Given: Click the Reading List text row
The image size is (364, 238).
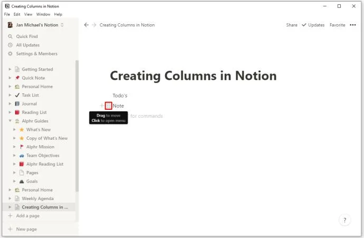Looking at the screenshot, I should [x=34, y=112].
